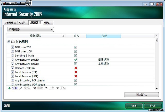Sort by the 網路服務 column header
165x112 pixels.
coord(36,36)
